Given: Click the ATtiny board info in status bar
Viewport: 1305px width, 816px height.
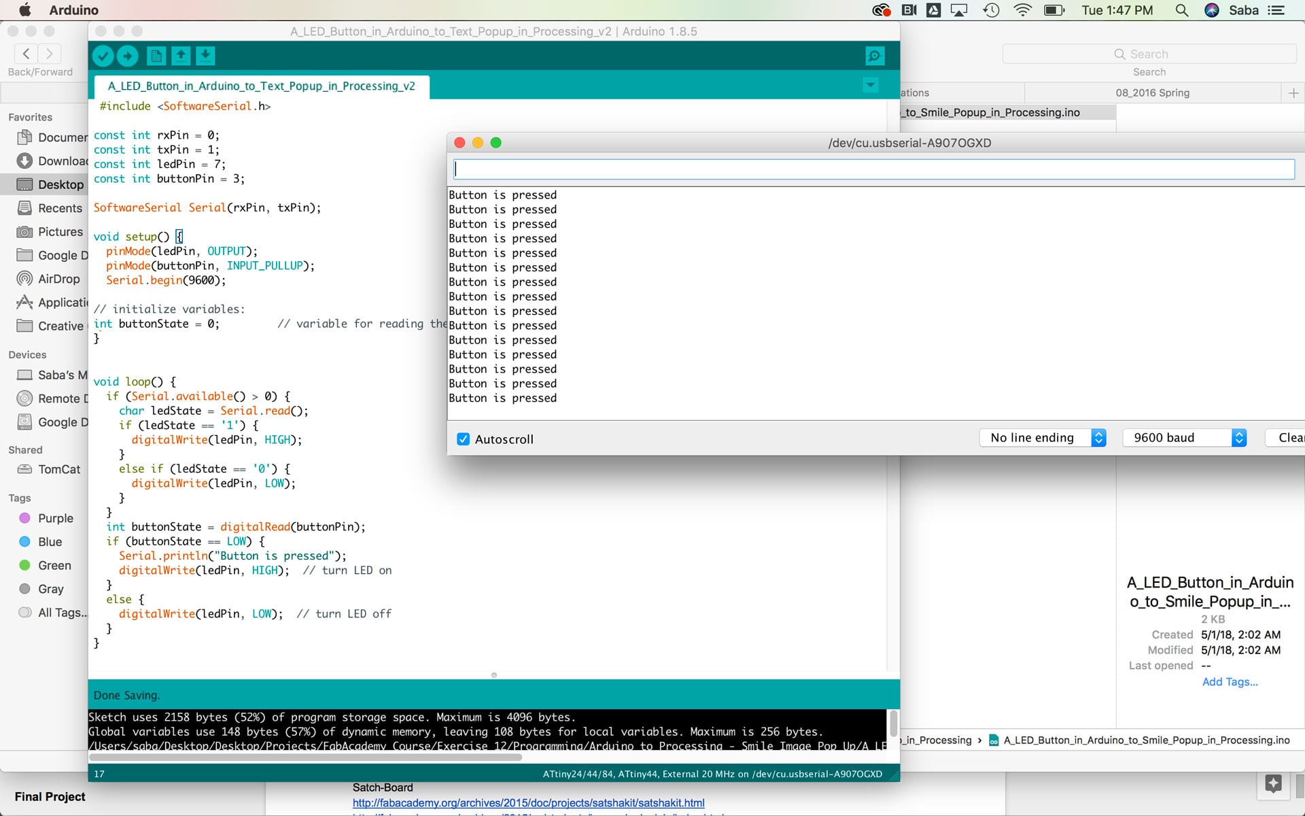Looking at the screenshot, I should point(712,774).
